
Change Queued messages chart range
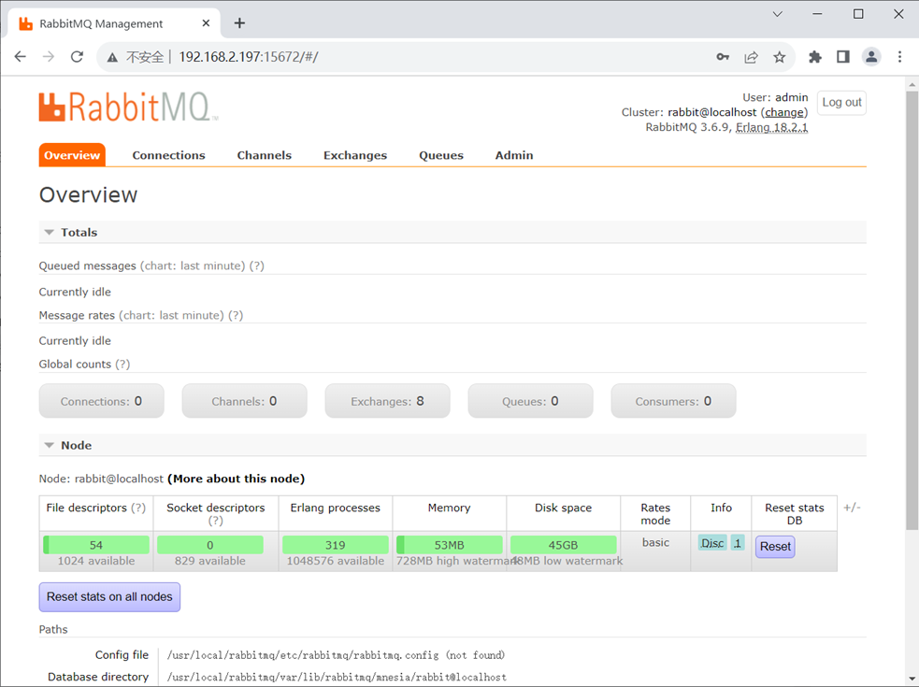(193, 266)
